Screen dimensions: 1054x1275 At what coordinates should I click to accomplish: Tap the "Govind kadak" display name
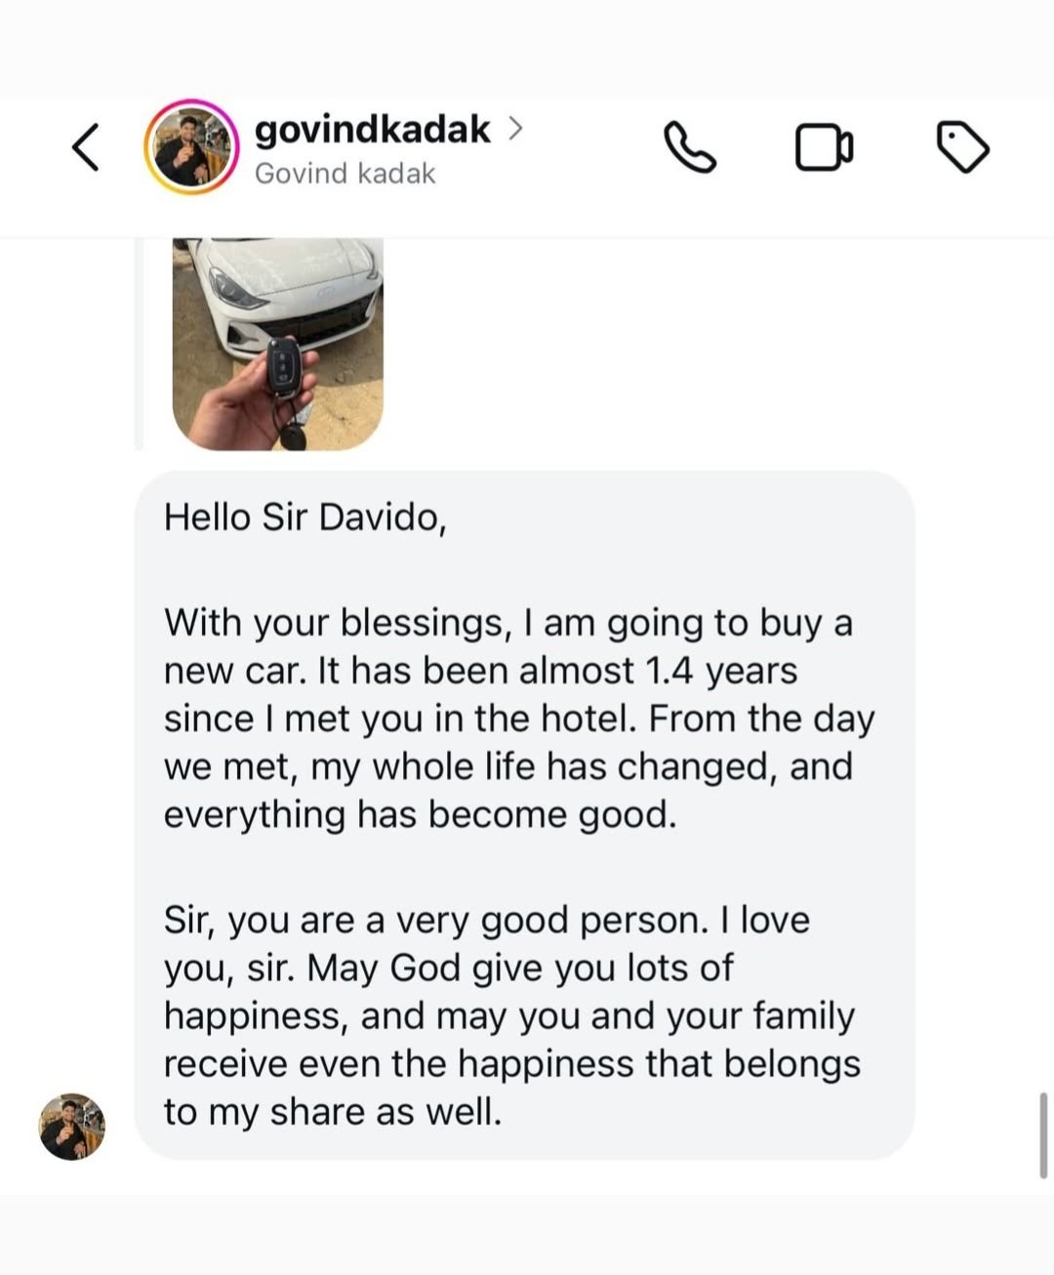click(x=345, y=174)
